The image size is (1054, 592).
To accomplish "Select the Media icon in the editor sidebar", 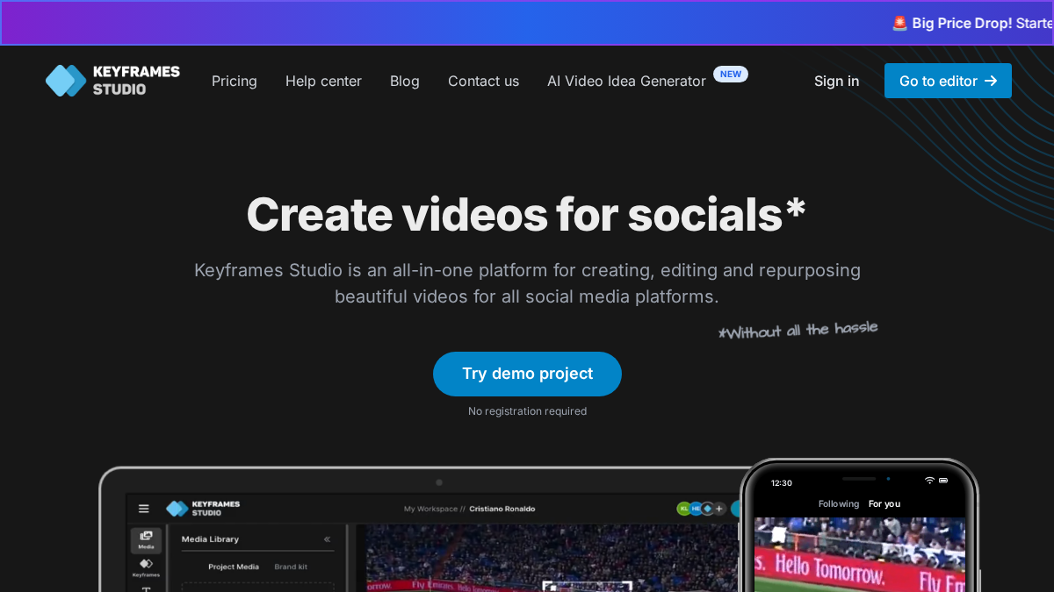I will pos(146,539).
